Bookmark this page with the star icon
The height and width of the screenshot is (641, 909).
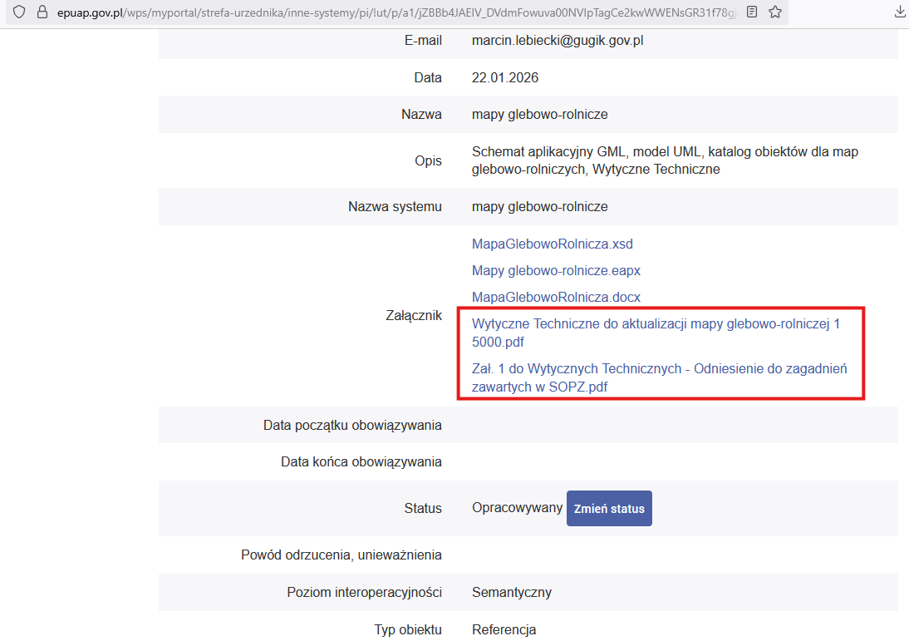(774, 12)
